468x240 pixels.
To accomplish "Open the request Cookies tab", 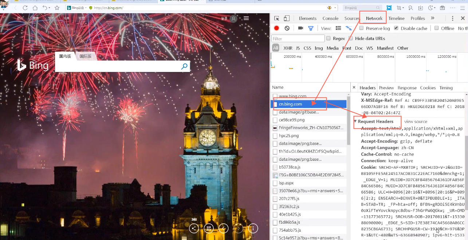I will point(428,88).
